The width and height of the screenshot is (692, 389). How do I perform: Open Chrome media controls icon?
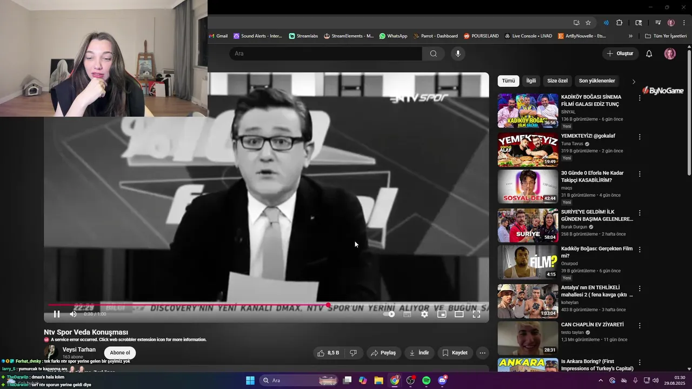tap(658, 23)
